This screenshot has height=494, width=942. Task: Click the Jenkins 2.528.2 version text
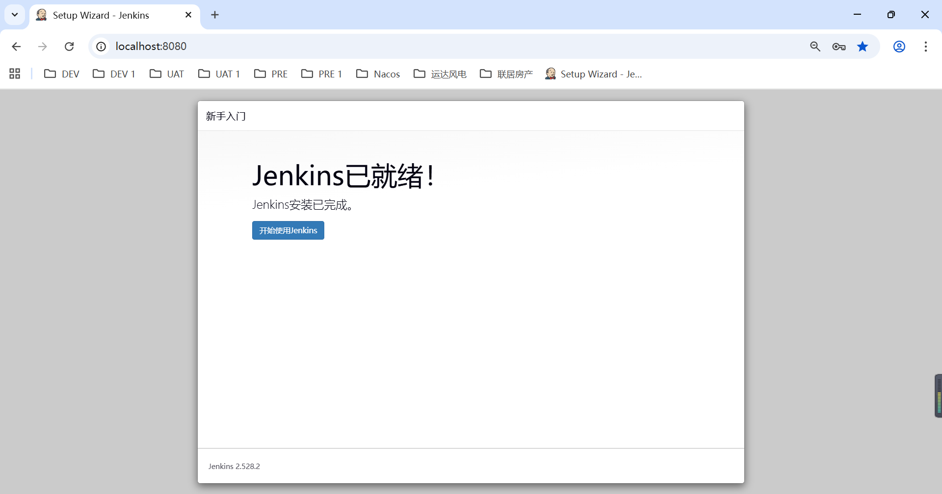pos(234,466)
